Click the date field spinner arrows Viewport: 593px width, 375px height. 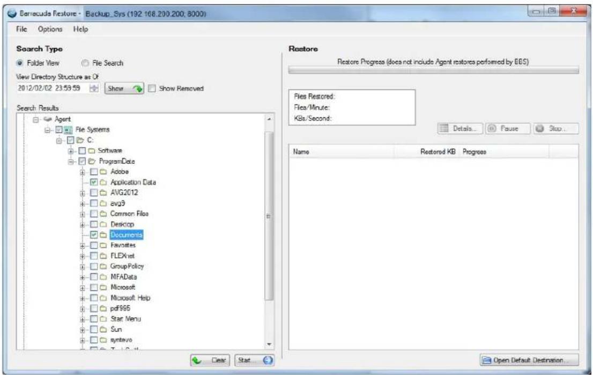94,88
